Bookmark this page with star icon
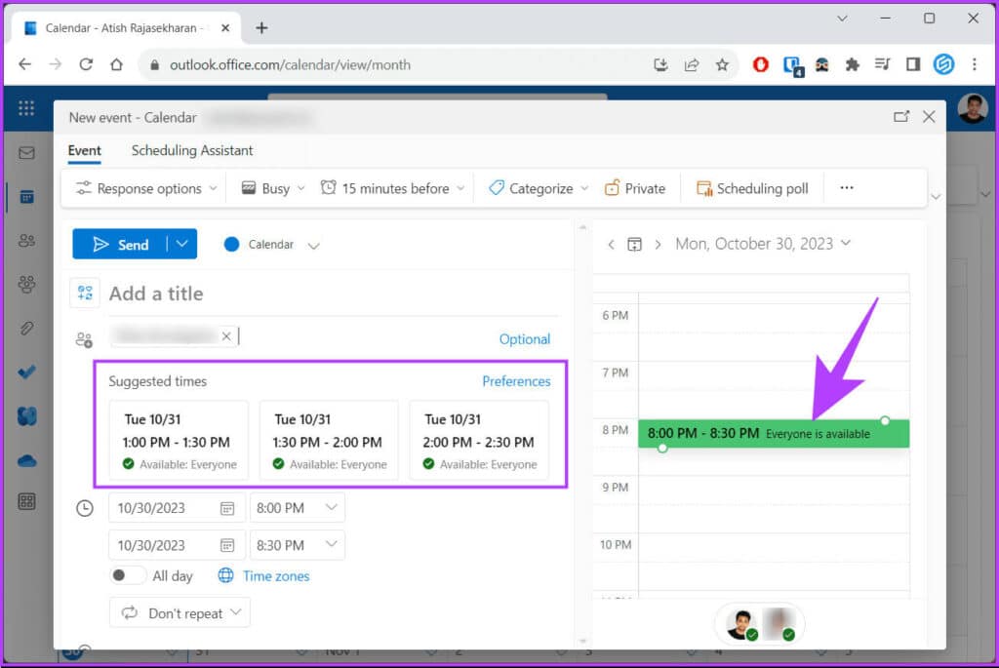 (x=722, y=64)
